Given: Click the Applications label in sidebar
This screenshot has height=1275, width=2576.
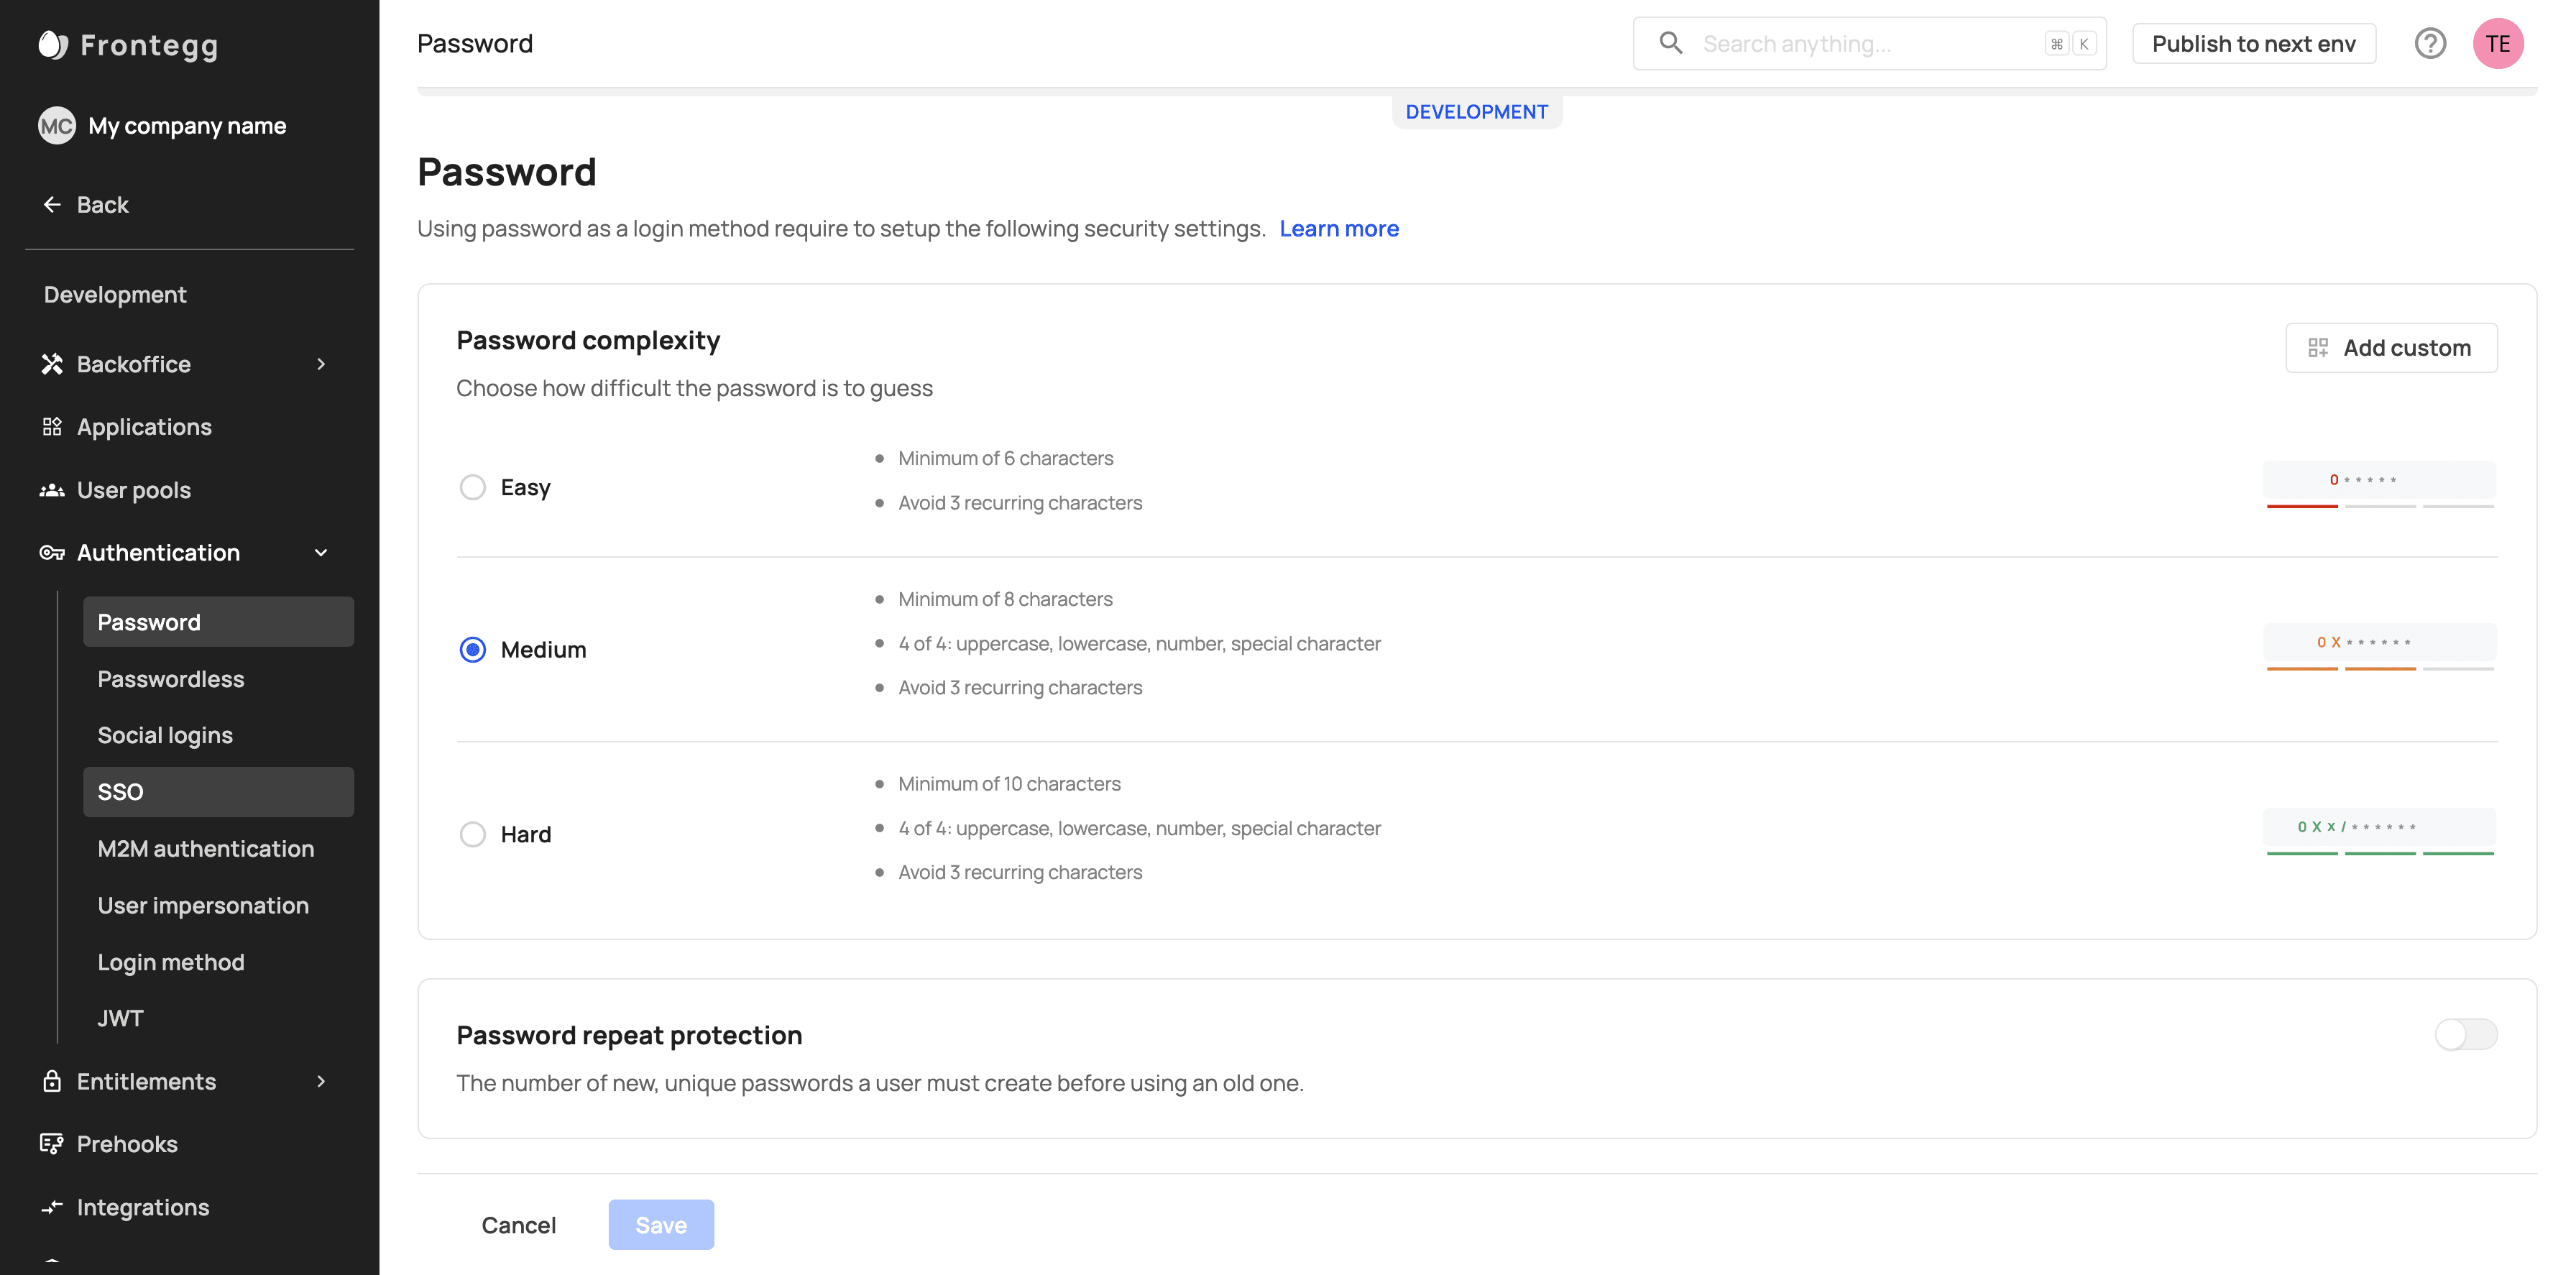Looking at the screenshot, I should click(x=144, y=427).
